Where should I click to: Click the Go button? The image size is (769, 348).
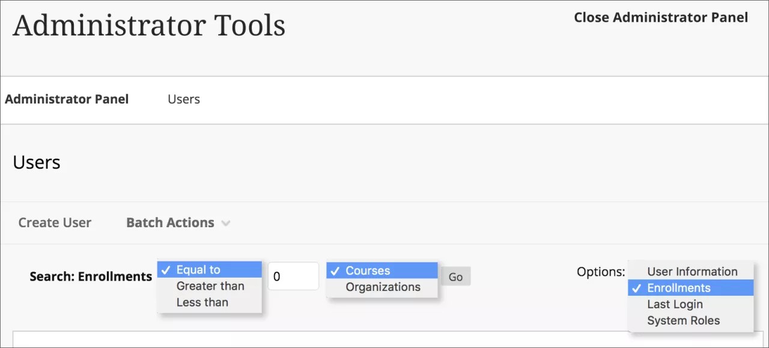coord(455,276)
